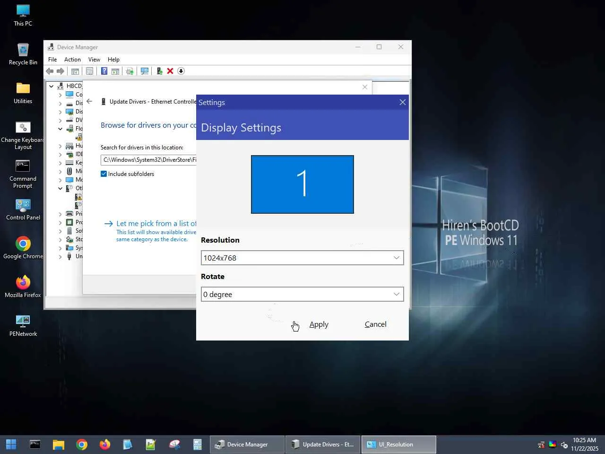Screen dimensions: 605x454
Task: Click the Forward arrow in Device Manager toolbar
Action: (x=60, y=71)
